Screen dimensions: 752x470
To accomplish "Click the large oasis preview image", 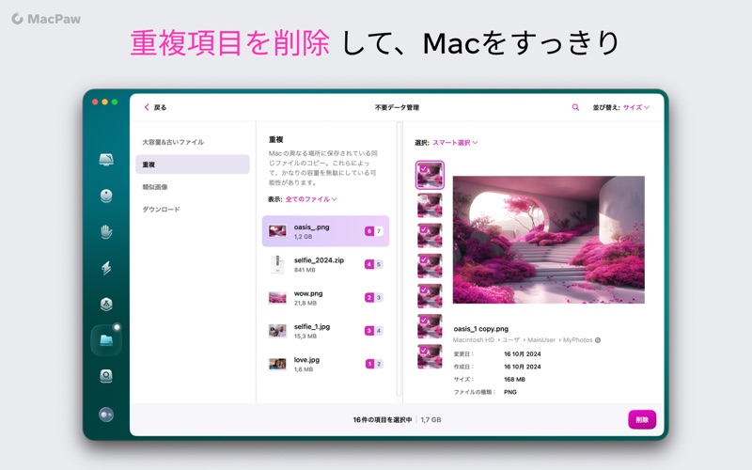I will click(549, 240).
